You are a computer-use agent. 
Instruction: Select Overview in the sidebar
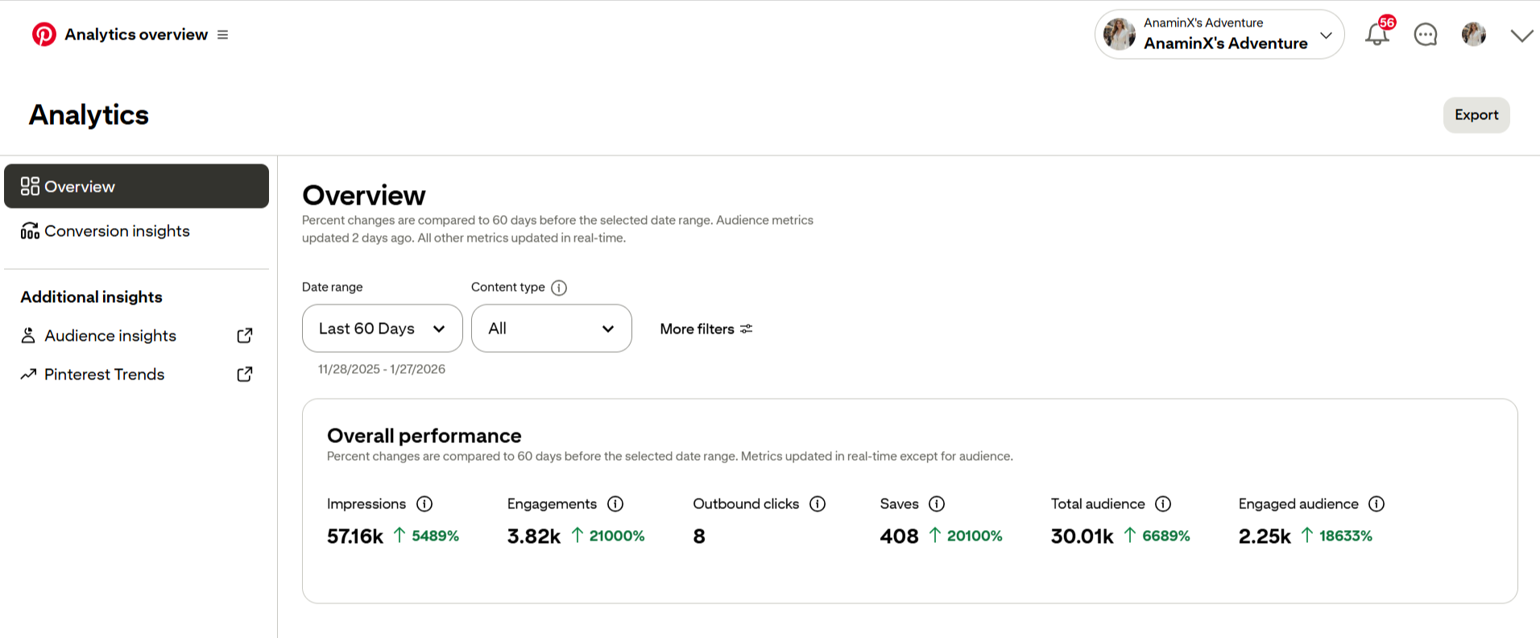(136, 186)
